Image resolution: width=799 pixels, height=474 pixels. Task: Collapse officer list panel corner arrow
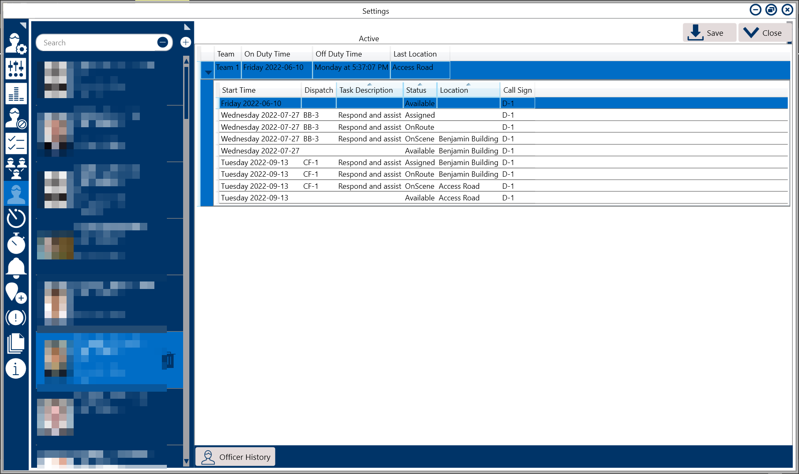click(x=187, y=27)
